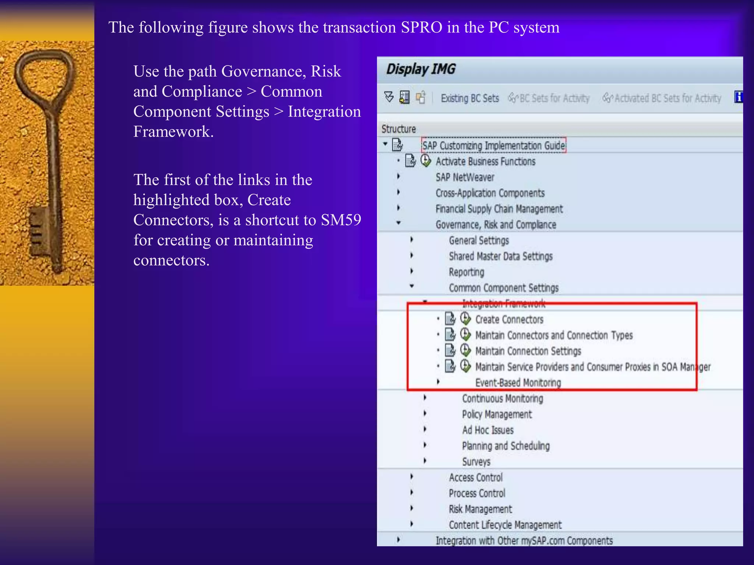Click the expand-all subnodes toolbar icon
The image size is (754, 565).
tap(389, 97)
